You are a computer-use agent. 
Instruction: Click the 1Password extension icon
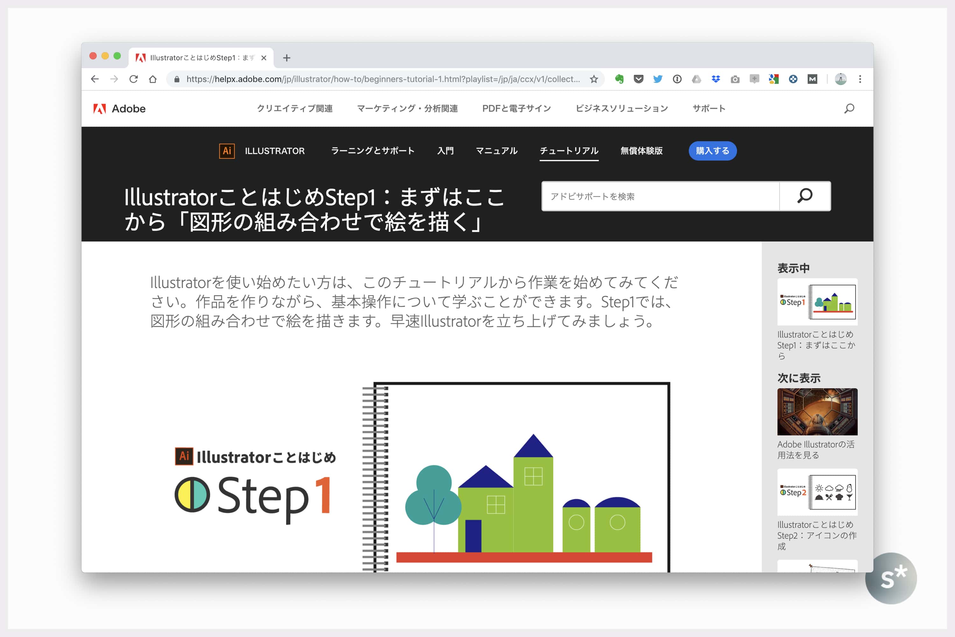pos(677,79)
